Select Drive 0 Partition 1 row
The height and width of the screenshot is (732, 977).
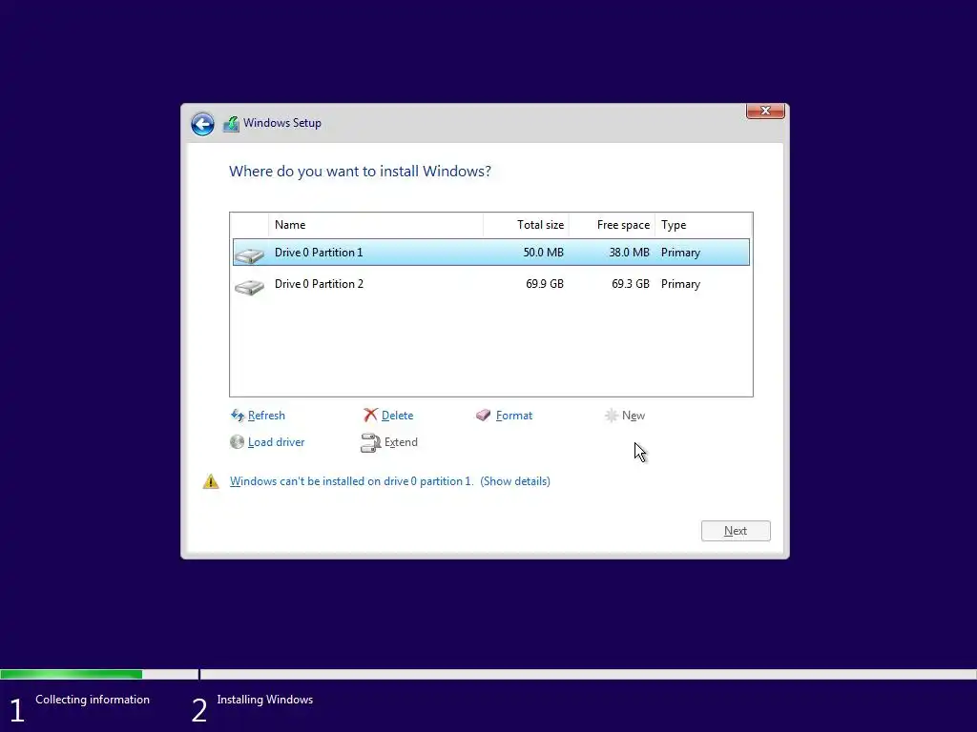pos(491,252)
